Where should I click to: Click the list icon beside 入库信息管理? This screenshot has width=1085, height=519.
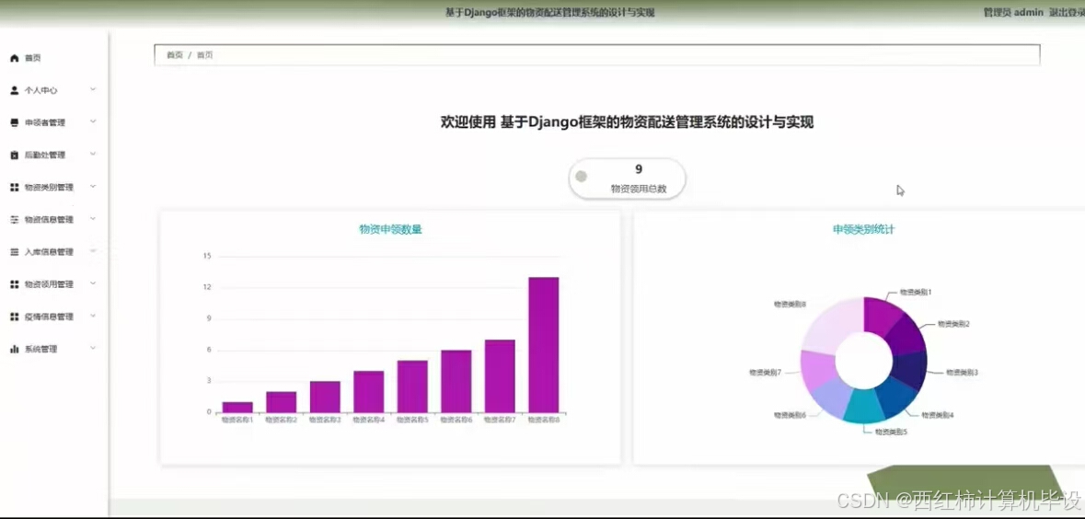tap(15, 252)
